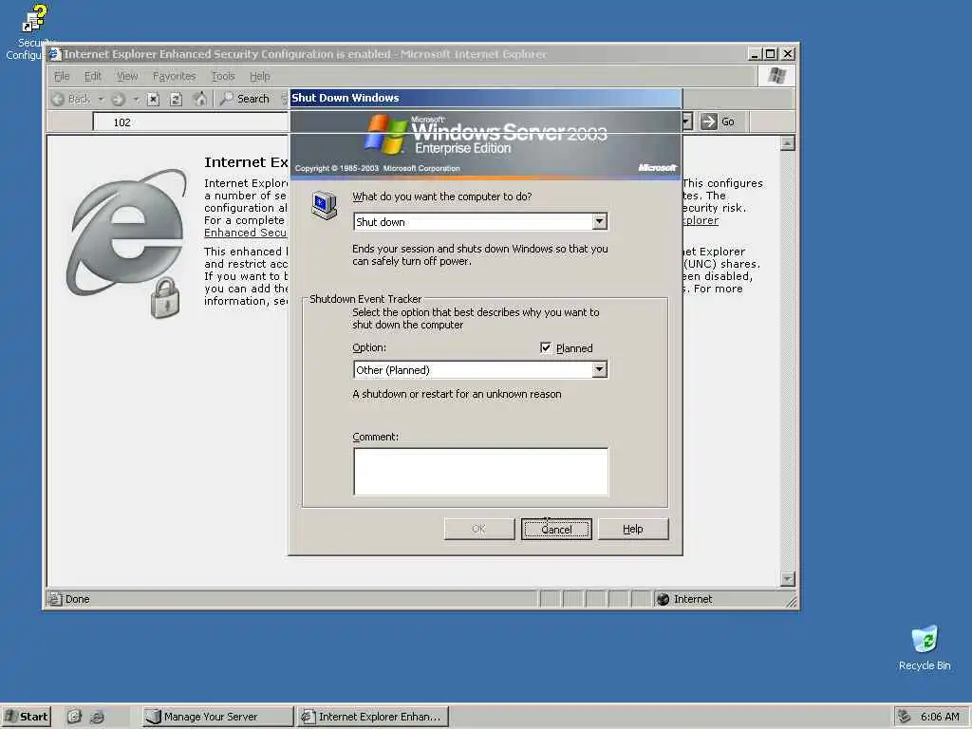Click Cancel in Shut Down Windows dialog
Screen dimensions: 972x729
[x=556, y=529]
